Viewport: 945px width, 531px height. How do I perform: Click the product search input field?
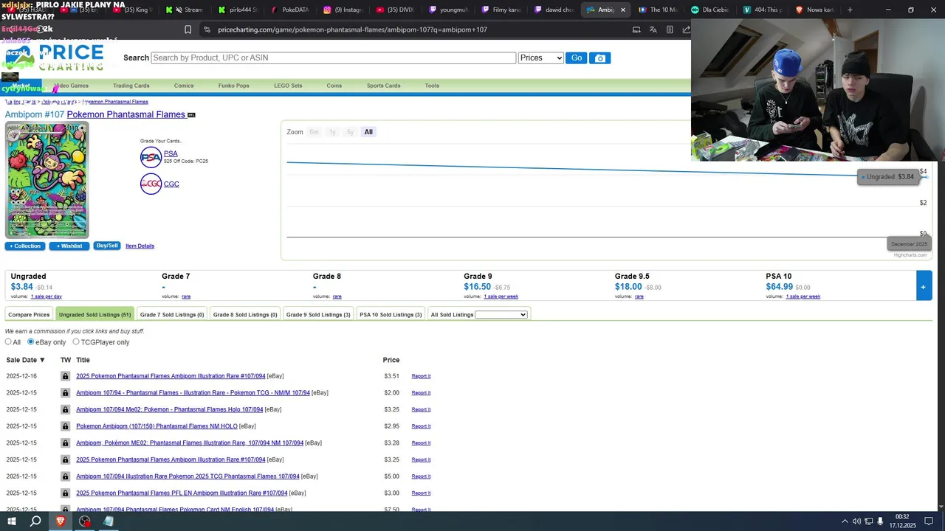click(333, 58)
